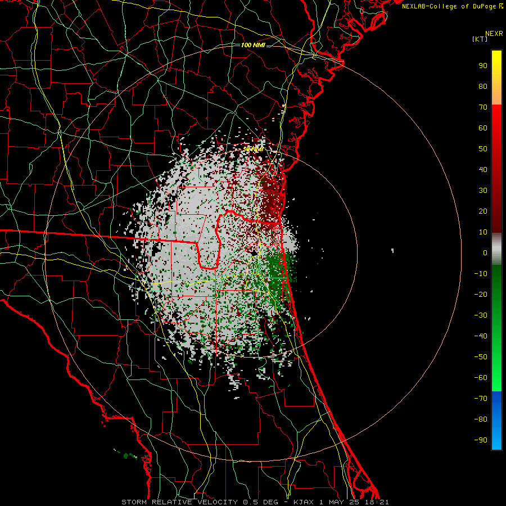The width and height of the screenshot is (506, 506).
Task: Click the 10 value on the velocity scale
Action: (x=483, y=232)
